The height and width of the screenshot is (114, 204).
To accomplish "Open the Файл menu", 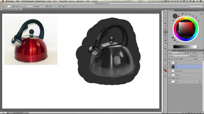I will (x=18, y=1).
